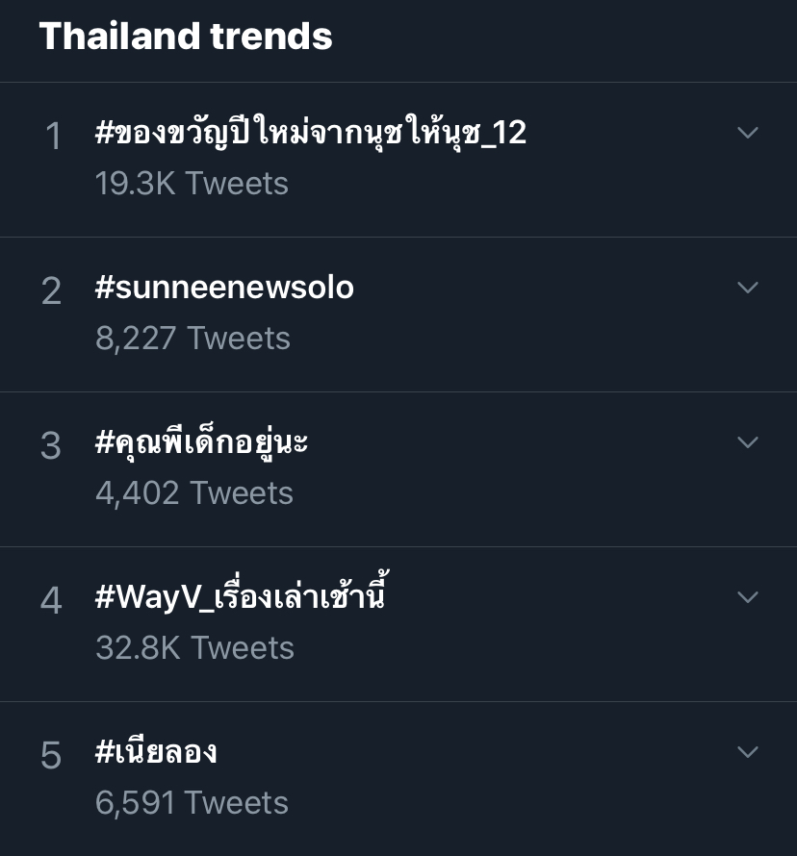Viewport: 797px width, 856px height.
Task: Open the #sunneenewsolo hashtag
Action: point(224,288)
